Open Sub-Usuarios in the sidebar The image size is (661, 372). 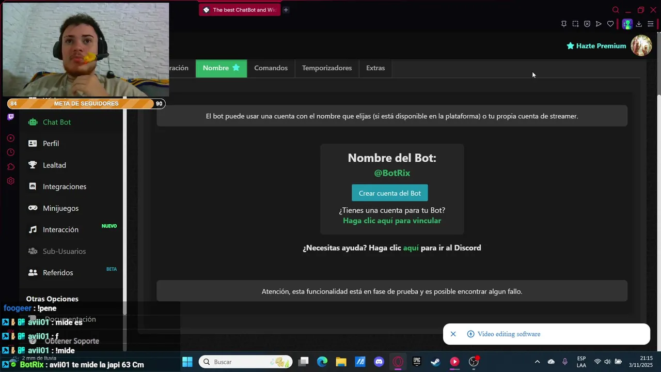pos(71,251)
